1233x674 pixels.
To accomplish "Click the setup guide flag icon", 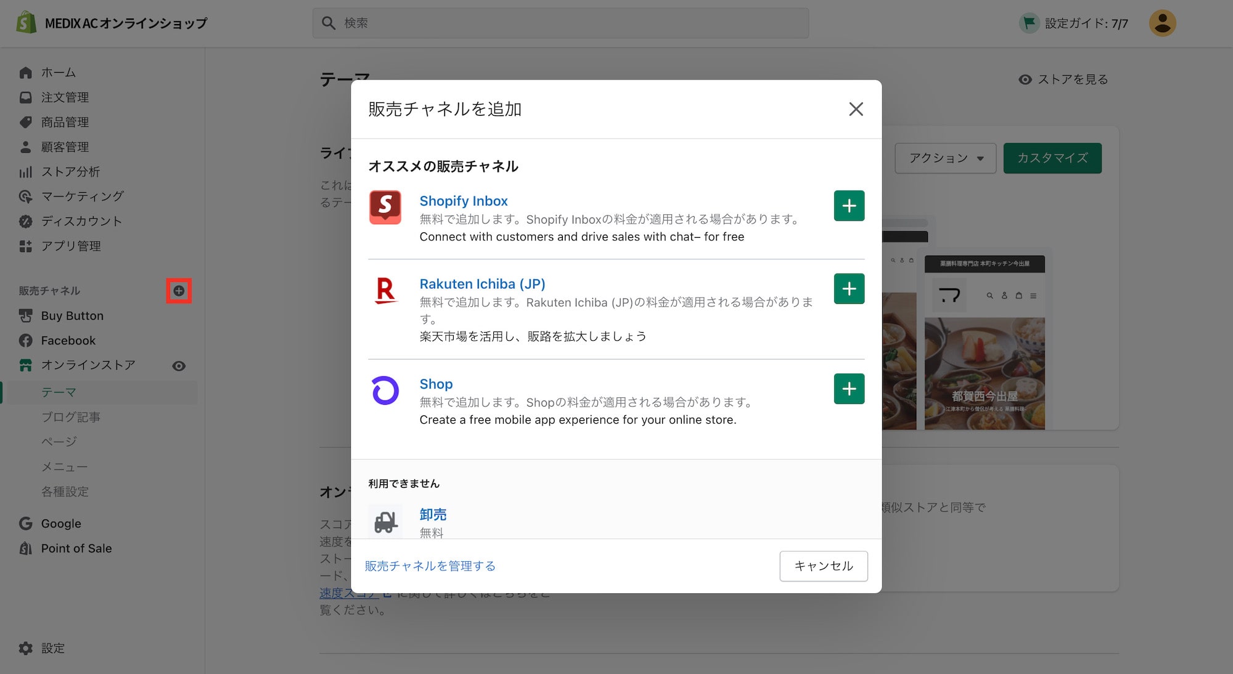I will click(x=1029, y=23).
